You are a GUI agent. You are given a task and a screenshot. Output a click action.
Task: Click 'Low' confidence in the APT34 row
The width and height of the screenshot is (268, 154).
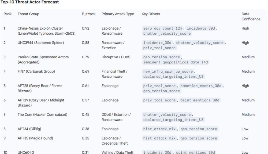click(x=245, y=129)
